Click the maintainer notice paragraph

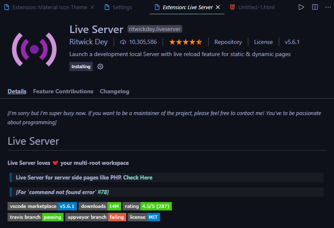(x=164, y=118)
